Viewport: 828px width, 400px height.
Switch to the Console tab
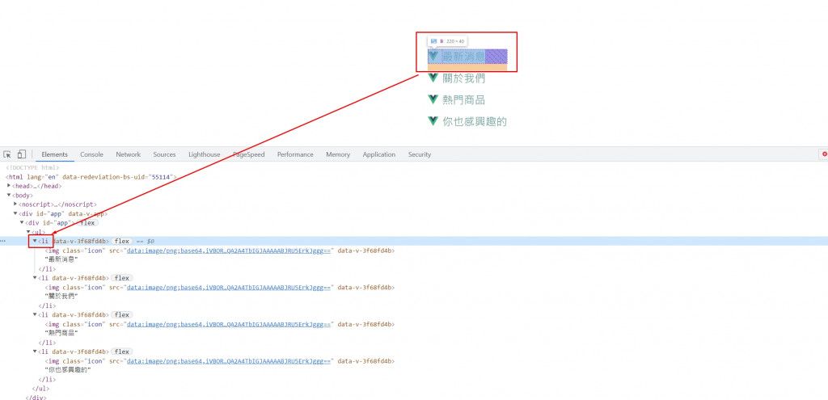pos(92,154)
